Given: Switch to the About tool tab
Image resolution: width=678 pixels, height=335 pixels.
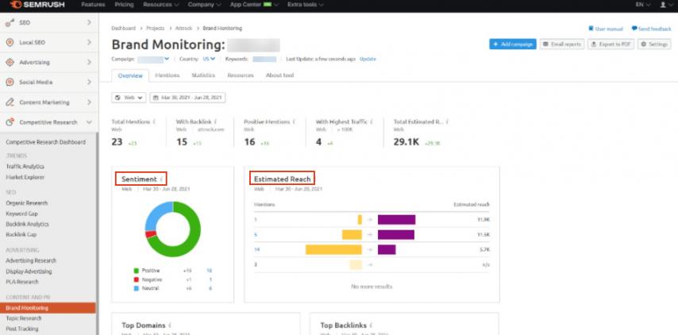Looking at the screenshot, I should pos(279,75).
